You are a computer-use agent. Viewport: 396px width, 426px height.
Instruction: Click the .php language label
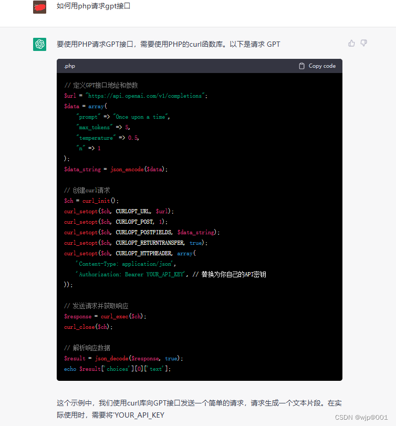point(69,66)
